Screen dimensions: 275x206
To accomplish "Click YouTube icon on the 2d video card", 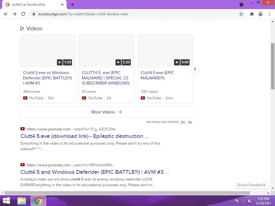I will click(x=84, y=98).
